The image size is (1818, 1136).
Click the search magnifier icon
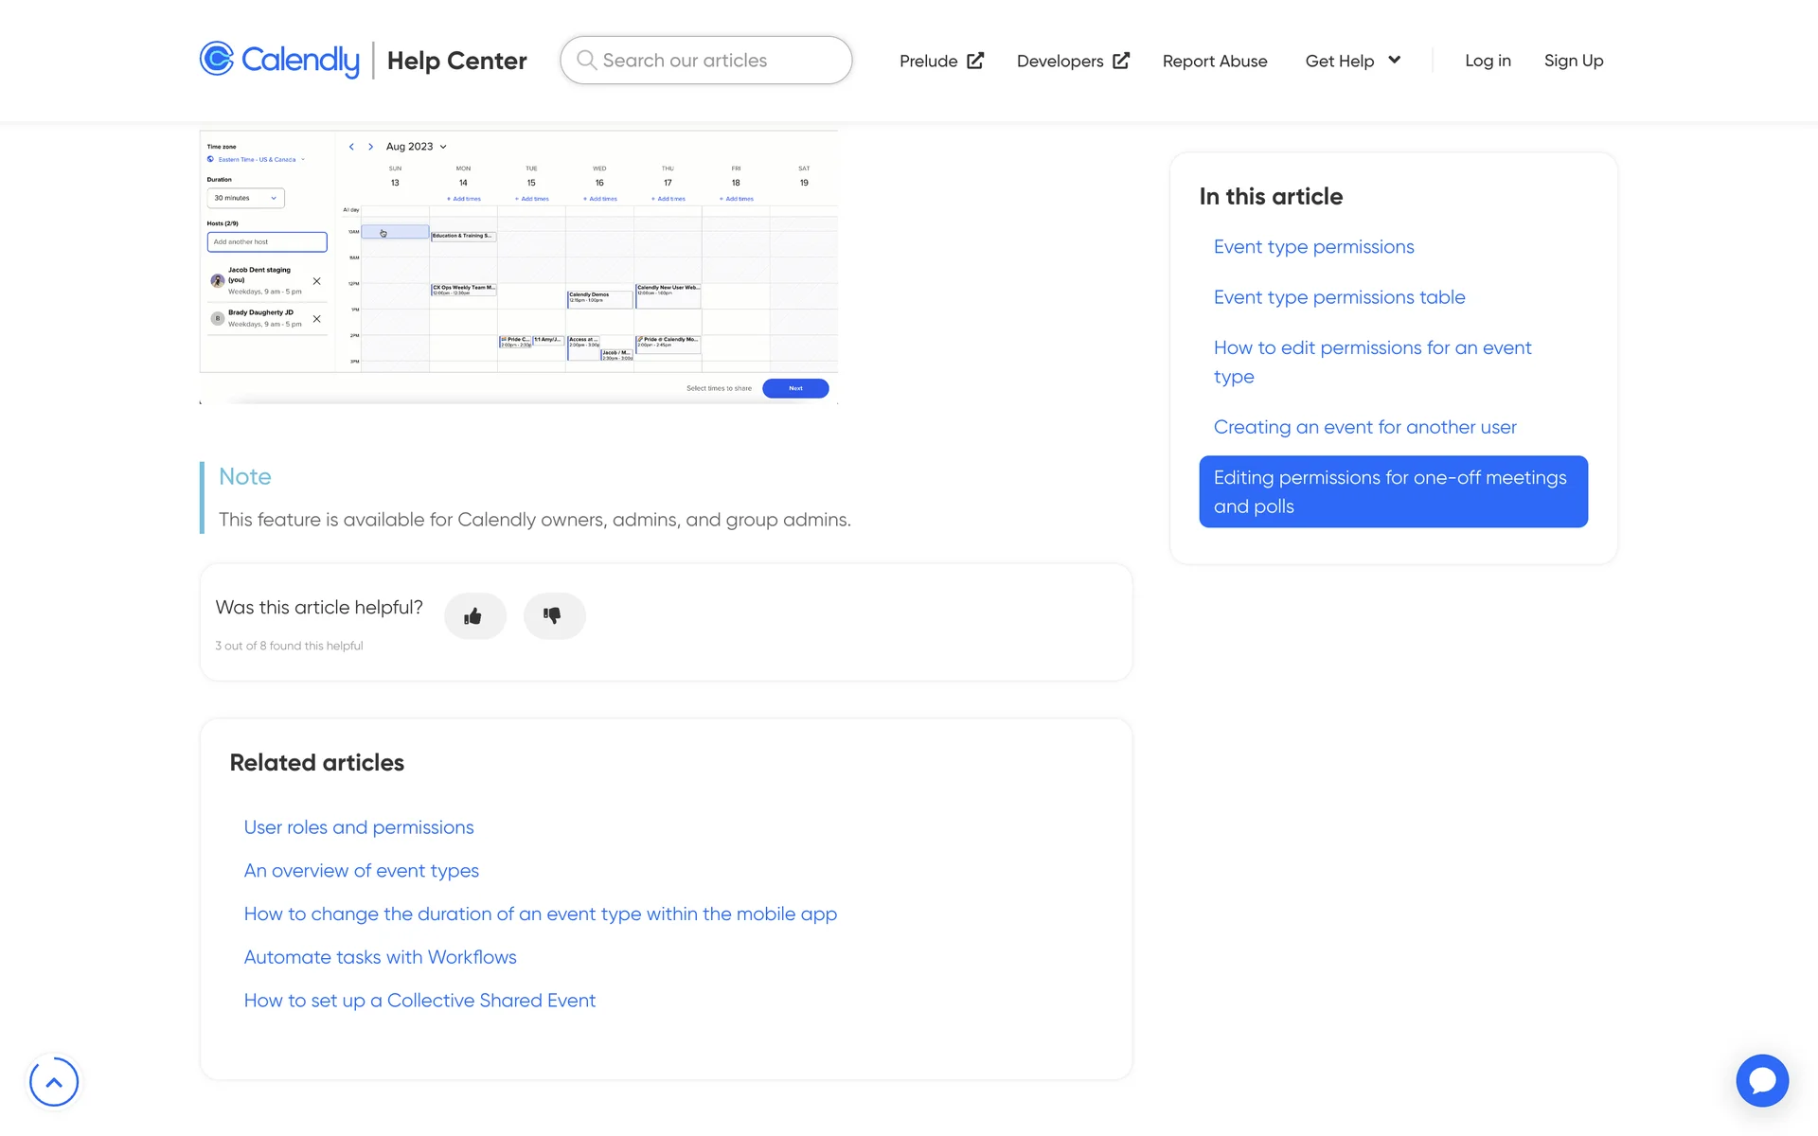[586, 61]
